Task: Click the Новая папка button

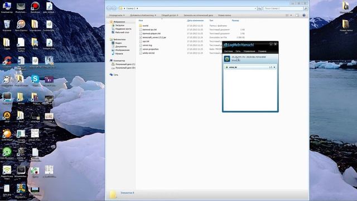Action: pos(224,15)
